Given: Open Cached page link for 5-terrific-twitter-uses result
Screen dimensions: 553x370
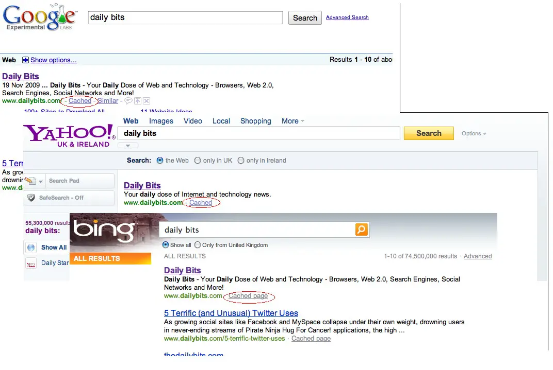Looking at the screenshot, I should pos(311,339).
